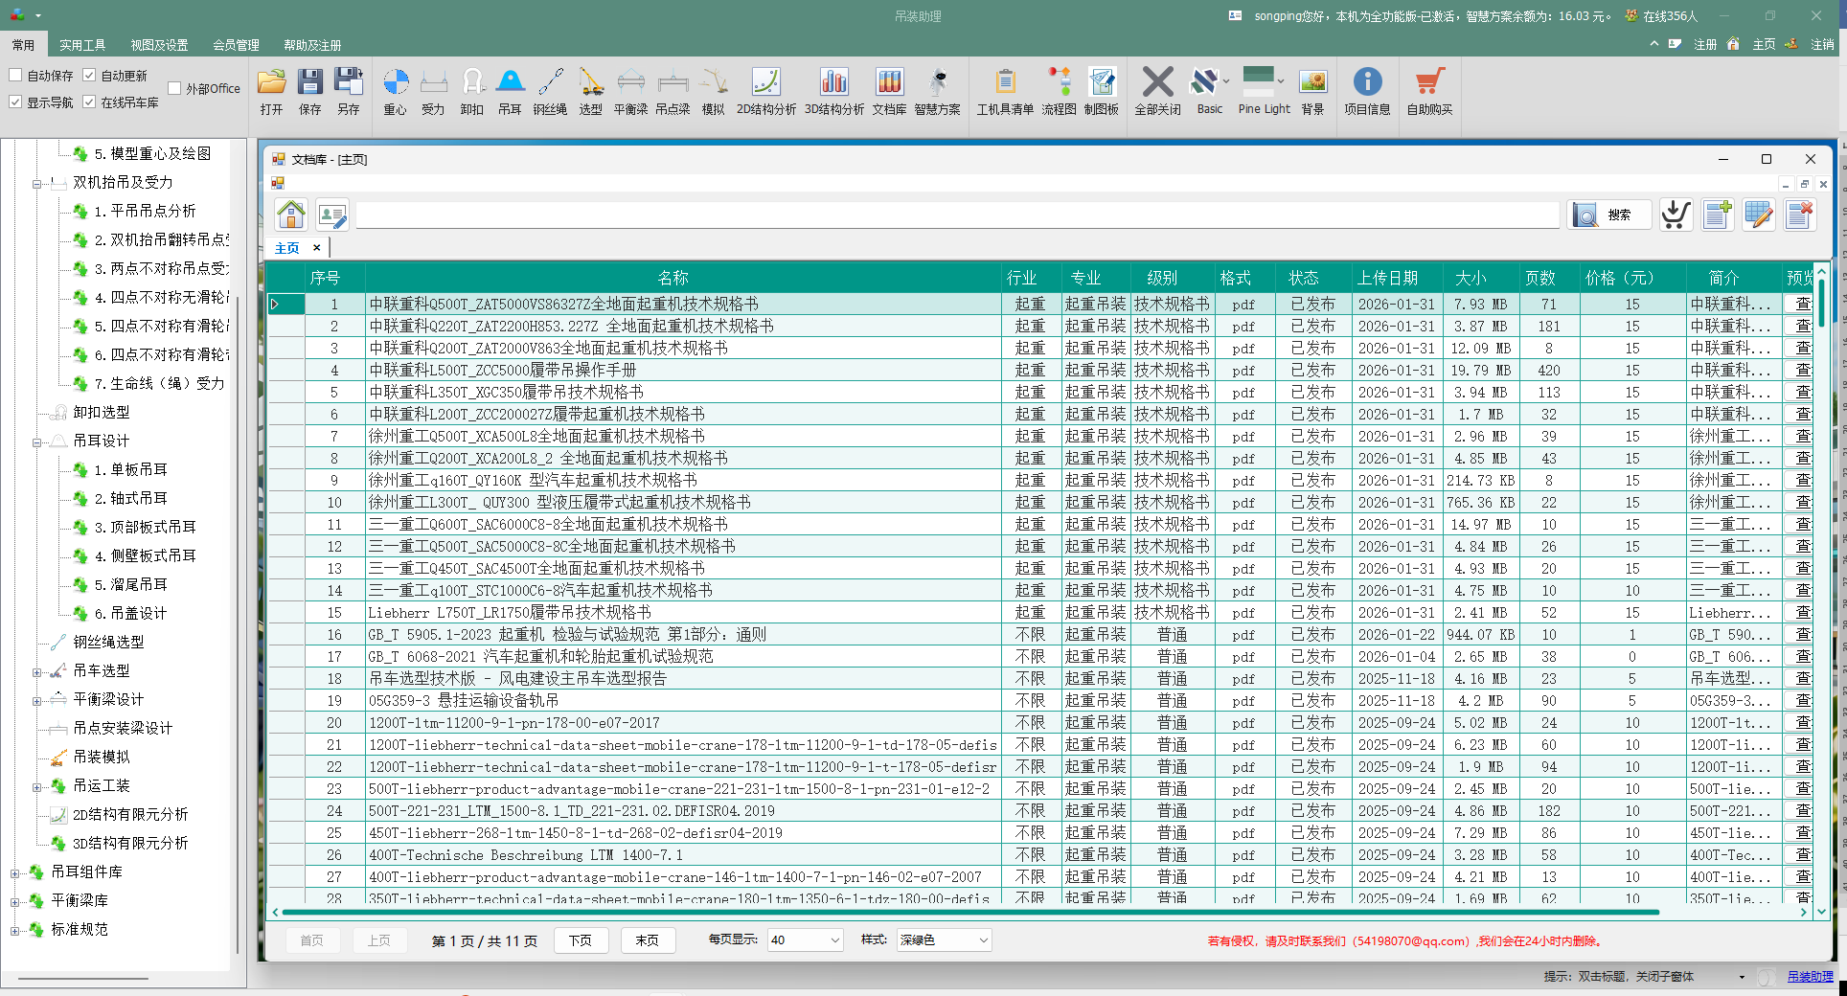The width and height of the screenshot is (1847, 996).
Task: Open the 样式 style dropdown showing 深绿色
Action: point(944,940)
